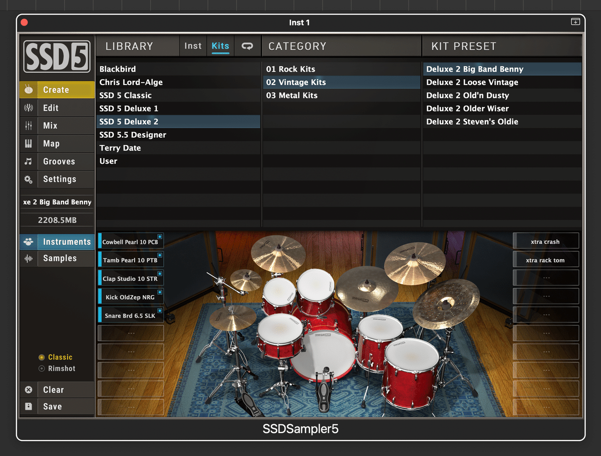Select the SSD 5.5 Designer library

tap(178, 135)
